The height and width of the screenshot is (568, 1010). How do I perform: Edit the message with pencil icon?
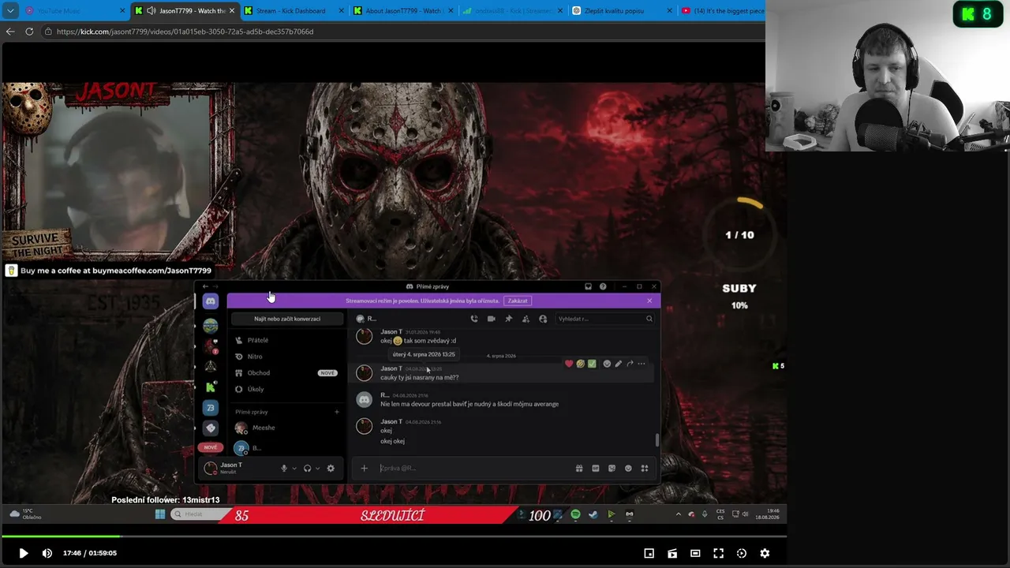click(619, 364)
